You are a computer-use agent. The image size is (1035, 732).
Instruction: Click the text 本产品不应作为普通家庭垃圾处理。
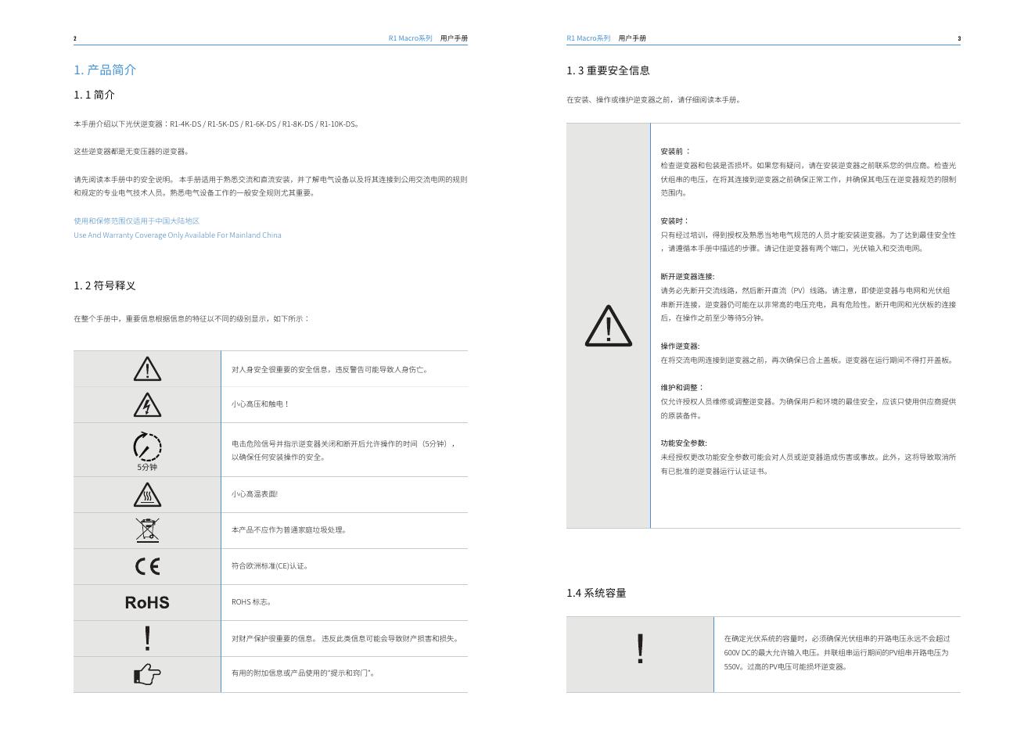point(289,530)
